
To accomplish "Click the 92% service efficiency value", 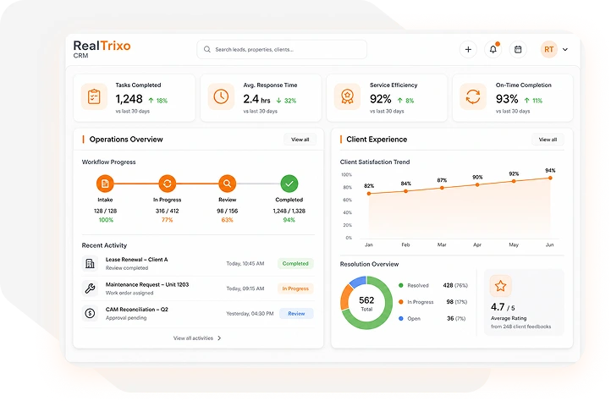I will click(x=380, y=99).
